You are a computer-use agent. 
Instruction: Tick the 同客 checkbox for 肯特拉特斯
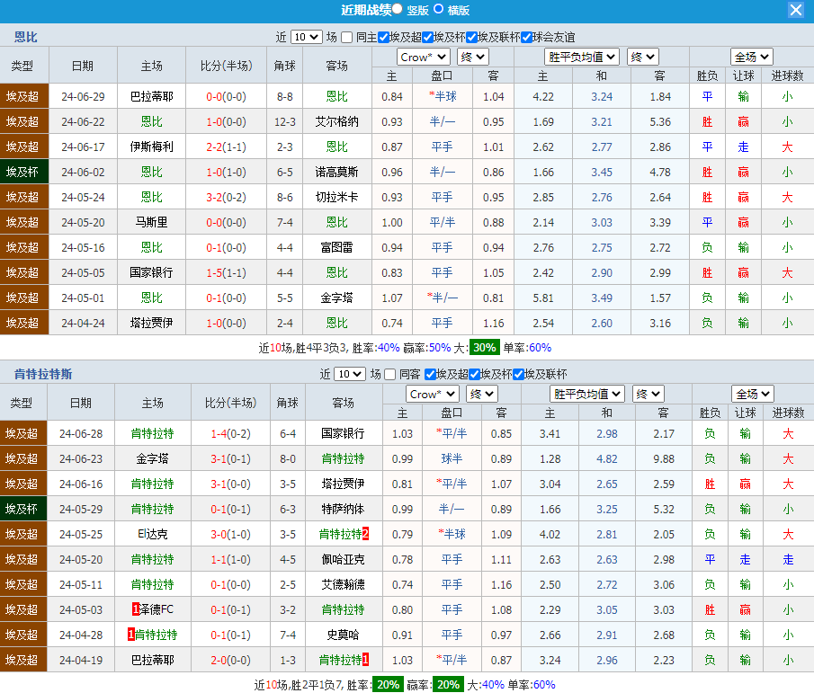[390, 374]
